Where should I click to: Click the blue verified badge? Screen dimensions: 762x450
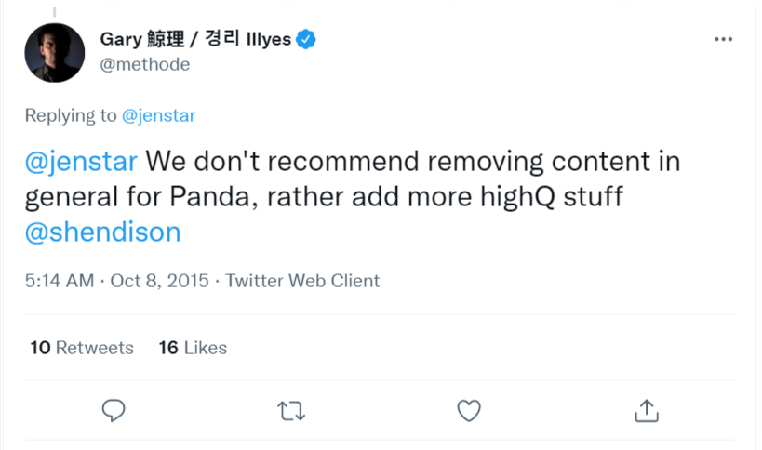coord(307,39)
